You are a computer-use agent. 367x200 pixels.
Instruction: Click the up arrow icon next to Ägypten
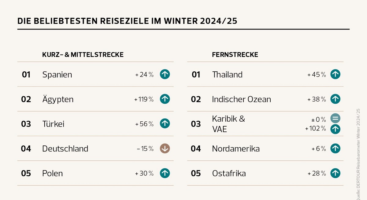coord(165,99)
